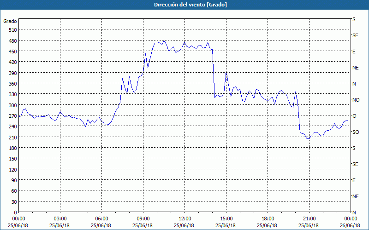Click the 330 degree axis label

13,94
